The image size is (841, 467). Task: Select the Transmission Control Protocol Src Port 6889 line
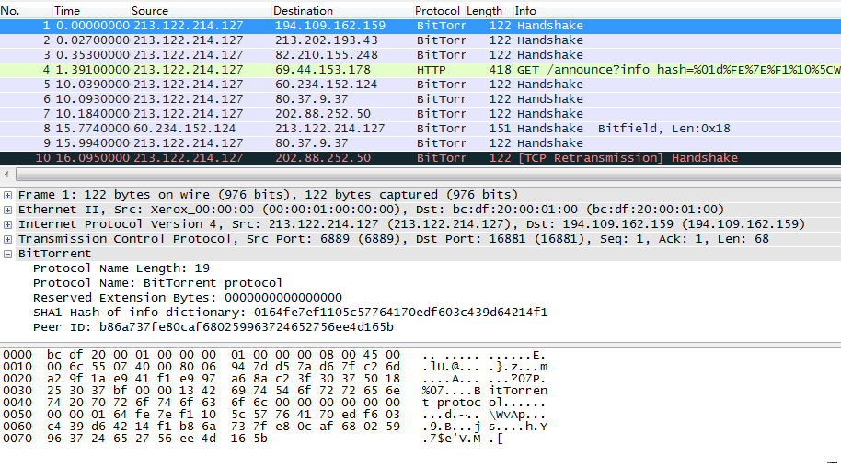click(x=393, y=239)
